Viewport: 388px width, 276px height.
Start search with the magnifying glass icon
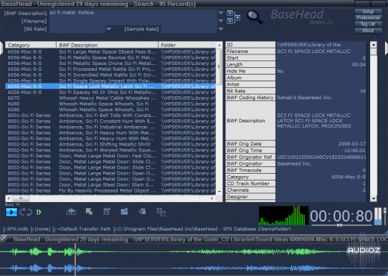(x=255, y=17)
